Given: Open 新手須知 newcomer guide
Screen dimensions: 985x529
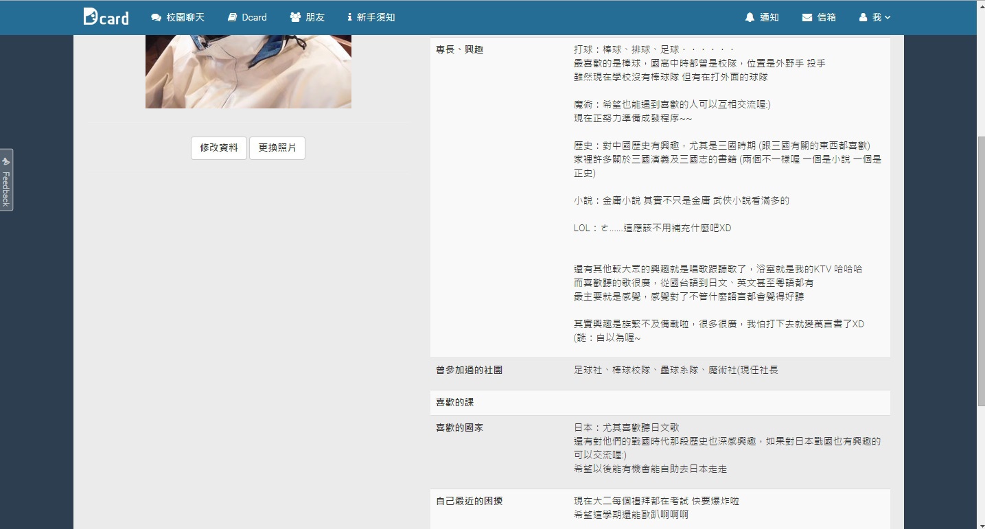Looking at the screenshot, I should 371,17.
